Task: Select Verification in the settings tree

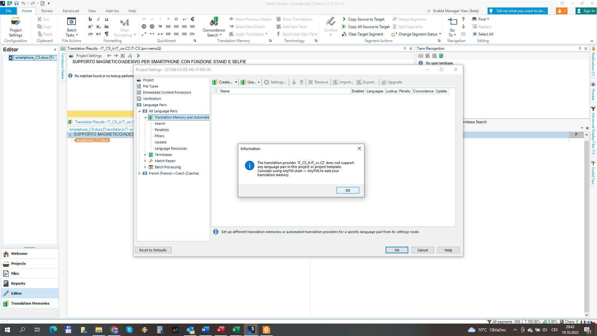Action: coord(152,99)
